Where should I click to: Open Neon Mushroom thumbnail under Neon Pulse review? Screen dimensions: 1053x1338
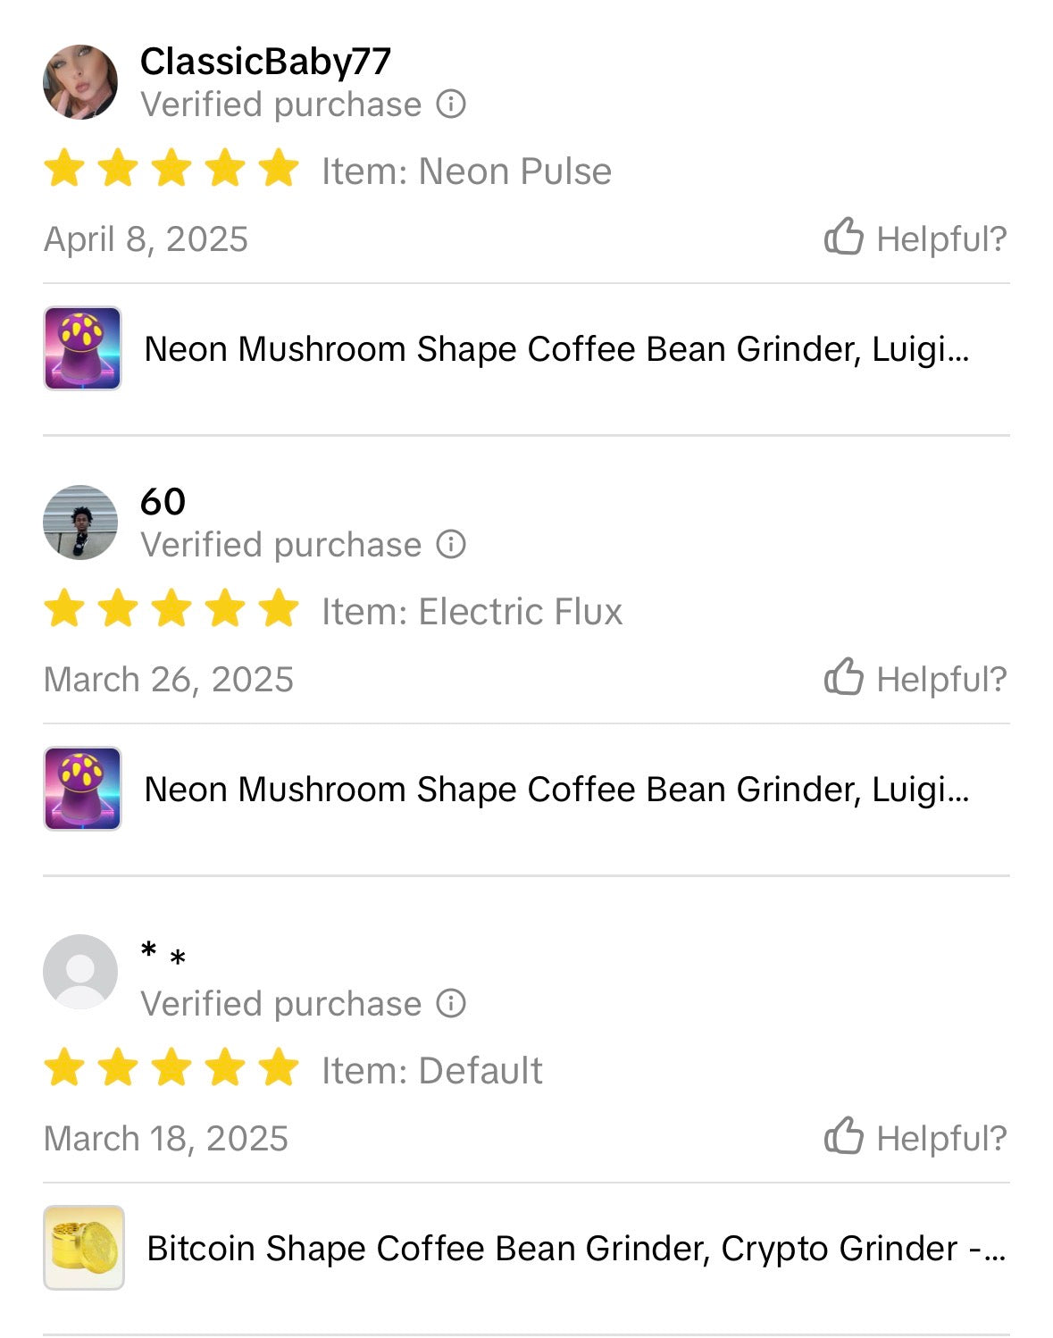(82, 348)
